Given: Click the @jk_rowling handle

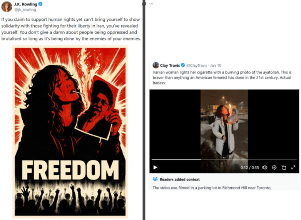Looking at the screenshot, I should pos(25,10).
